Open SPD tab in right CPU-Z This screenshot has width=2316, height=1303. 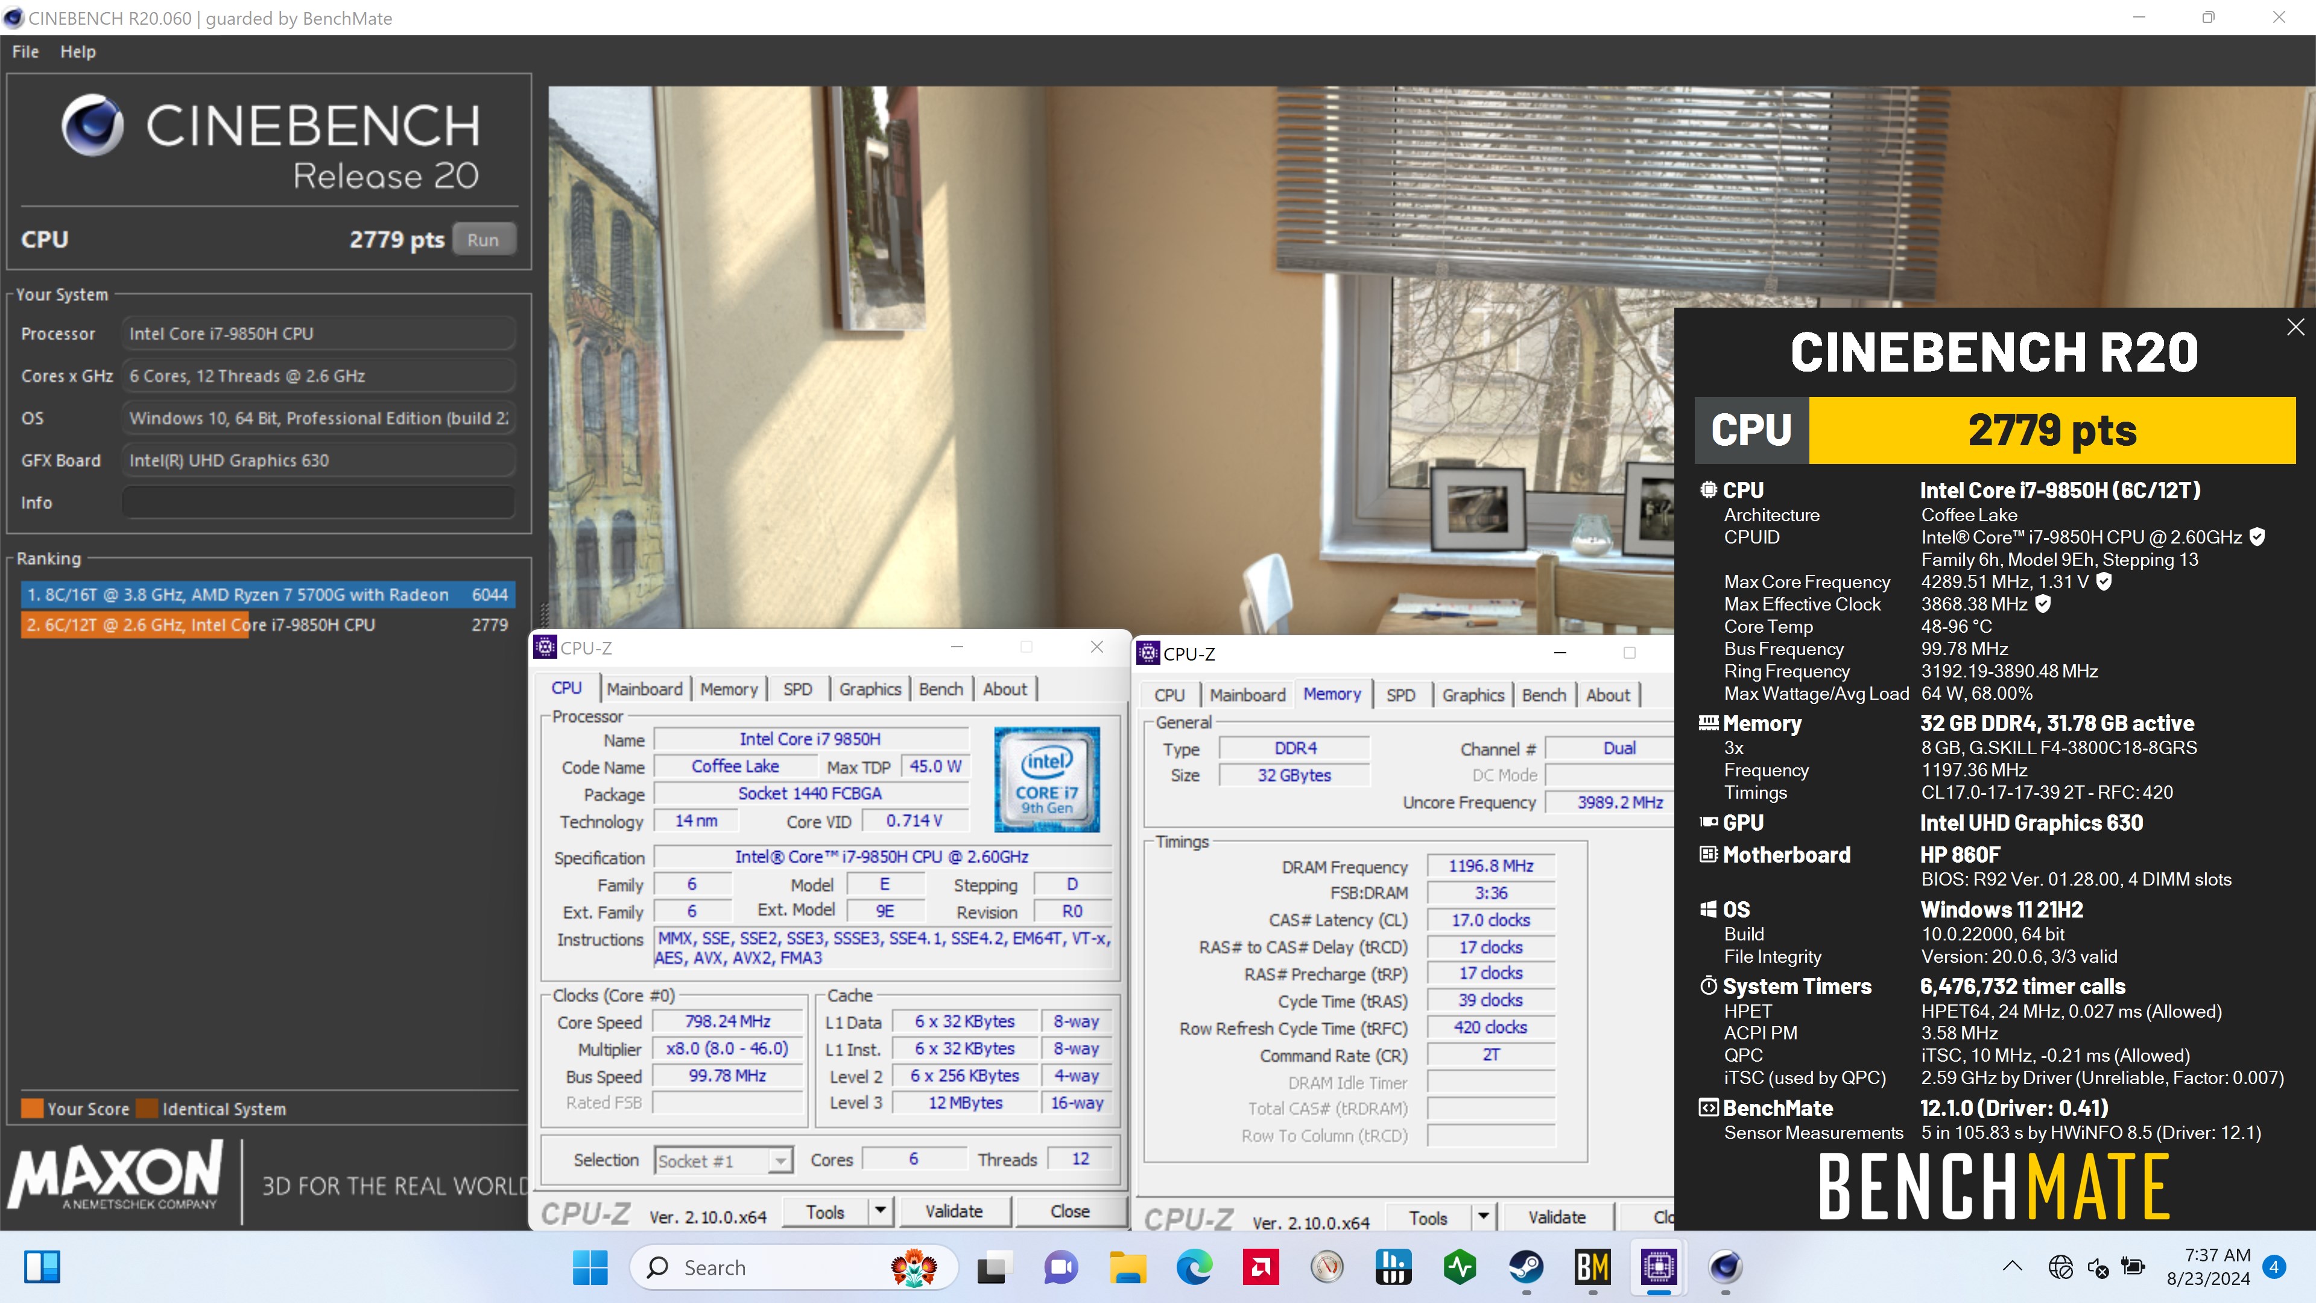click(x=1400, y=695)
